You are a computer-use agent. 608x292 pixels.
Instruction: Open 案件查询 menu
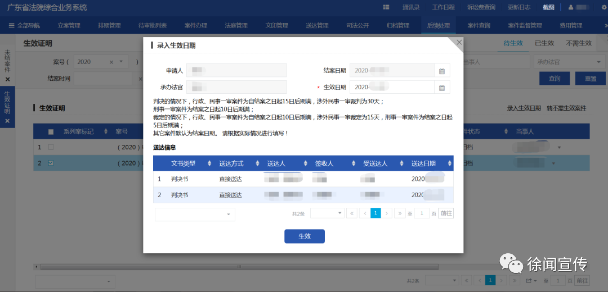(479, 25)
